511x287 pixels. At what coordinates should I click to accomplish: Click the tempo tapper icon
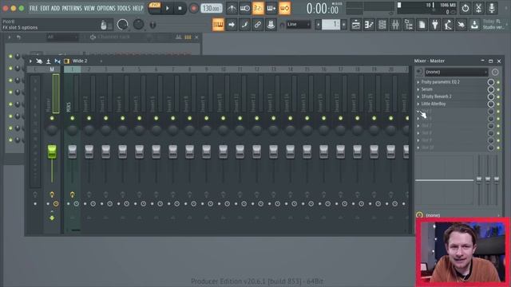click(448, 25)
